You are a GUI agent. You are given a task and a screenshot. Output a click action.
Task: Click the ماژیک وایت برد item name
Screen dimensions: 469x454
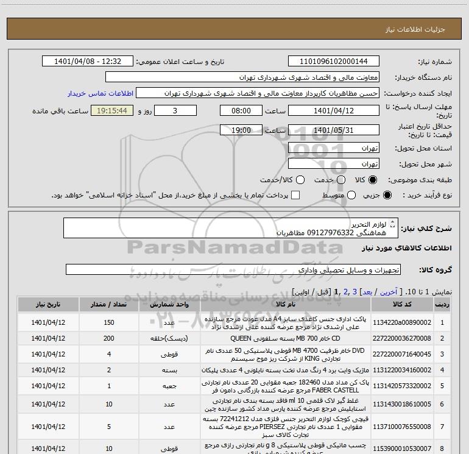click(x=285, y=370)
